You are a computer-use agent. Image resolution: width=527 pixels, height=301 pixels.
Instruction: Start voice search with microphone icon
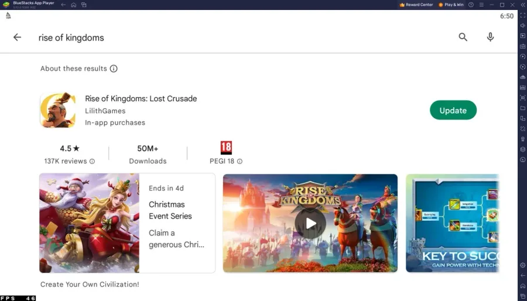(490, 37)
